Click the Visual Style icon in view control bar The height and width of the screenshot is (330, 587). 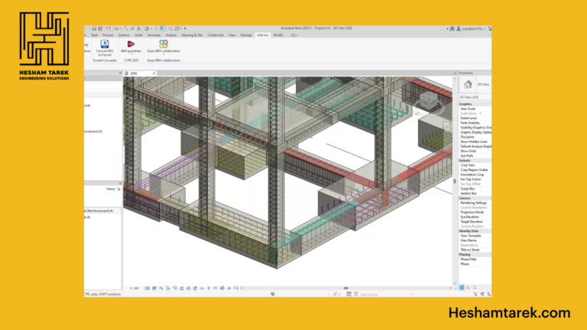click(154, 288)
